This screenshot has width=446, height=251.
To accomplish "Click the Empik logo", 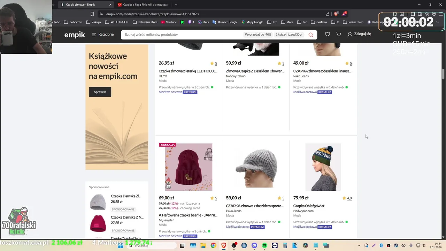I will pos(75,35).
